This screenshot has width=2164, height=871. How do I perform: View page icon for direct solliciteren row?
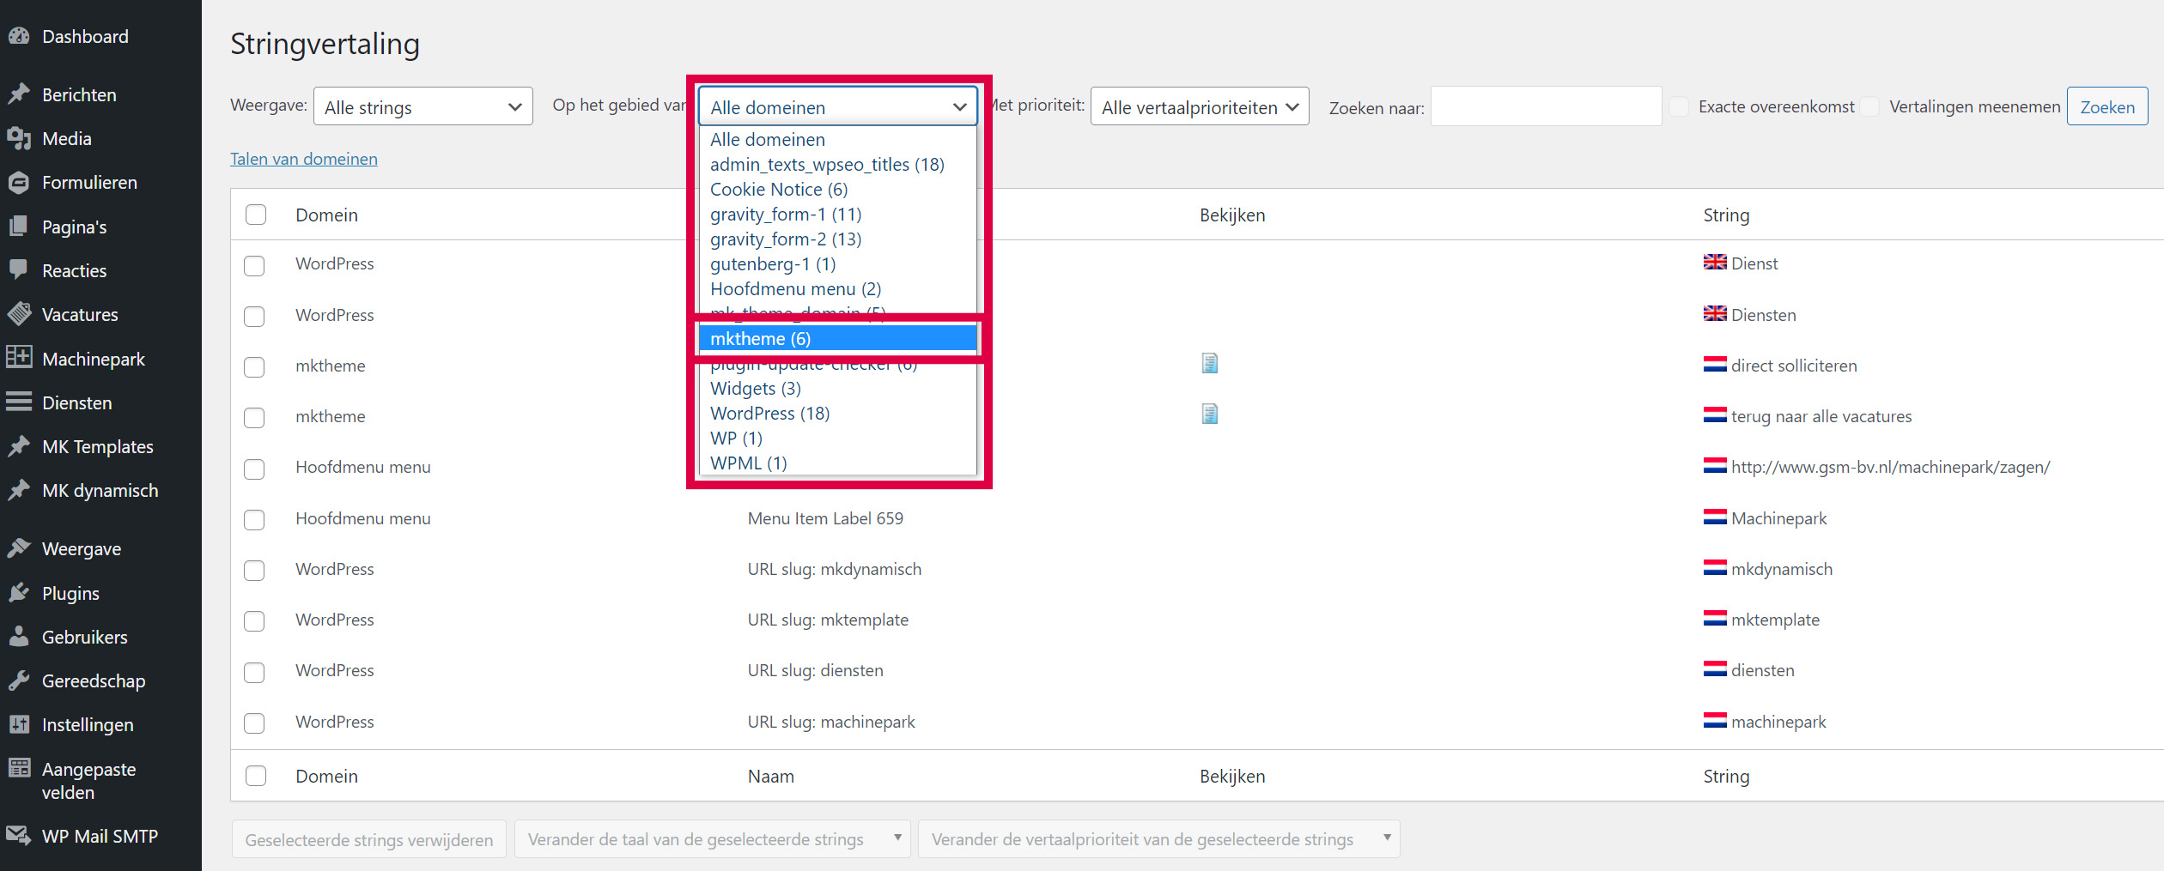1210,364
